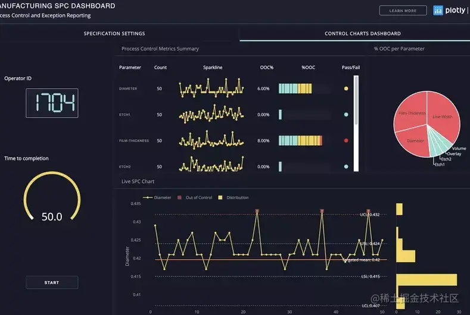This screenshot has height=315, width=470.
Task: Click the Diameter sparkline graph
Action: 211,88
